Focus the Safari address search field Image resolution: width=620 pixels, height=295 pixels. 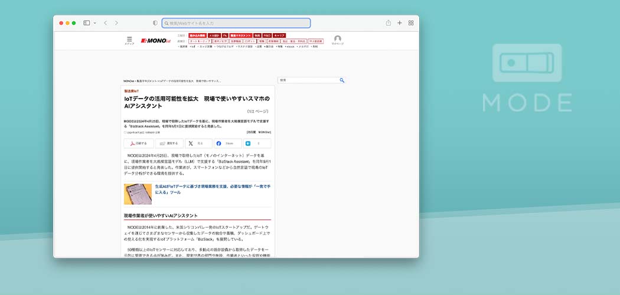pos(236,23)
